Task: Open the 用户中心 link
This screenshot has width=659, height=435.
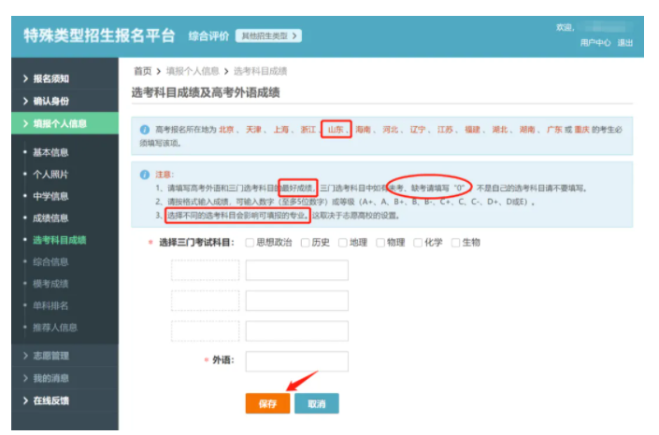Action: [x=595, y=43]
